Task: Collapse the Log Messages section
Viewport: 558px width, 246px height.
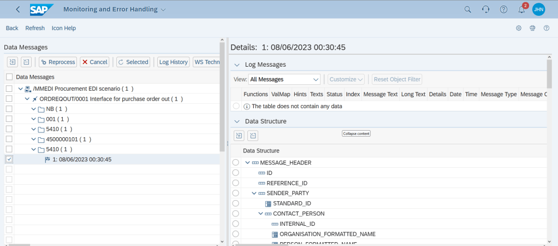Action: (237, 65)
